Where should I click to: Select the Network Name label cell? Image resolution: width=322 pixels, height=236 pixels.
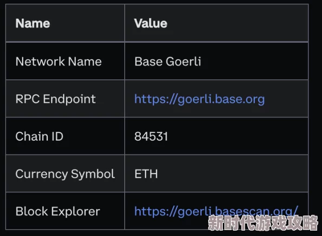65,61
